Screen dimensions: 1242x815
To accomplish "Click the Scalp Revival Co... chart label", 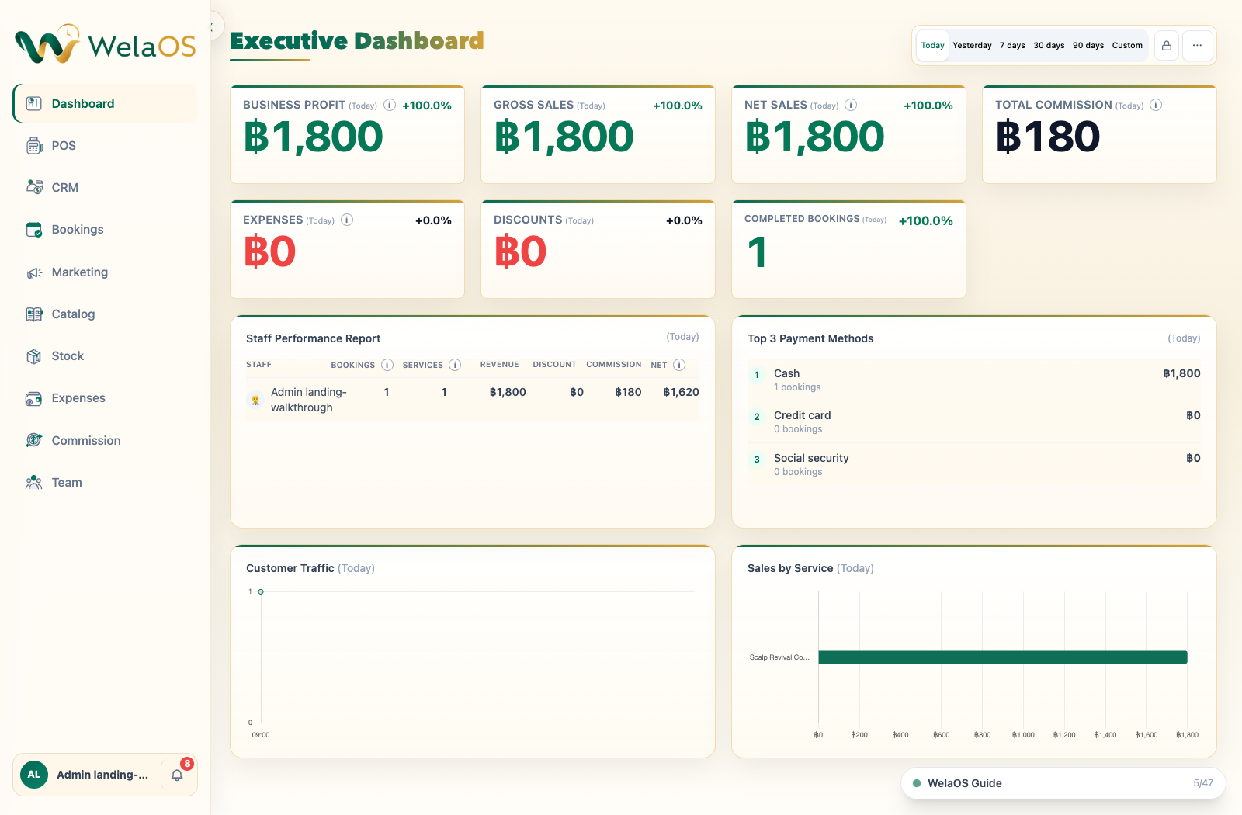I will click(x=779, y=657).
